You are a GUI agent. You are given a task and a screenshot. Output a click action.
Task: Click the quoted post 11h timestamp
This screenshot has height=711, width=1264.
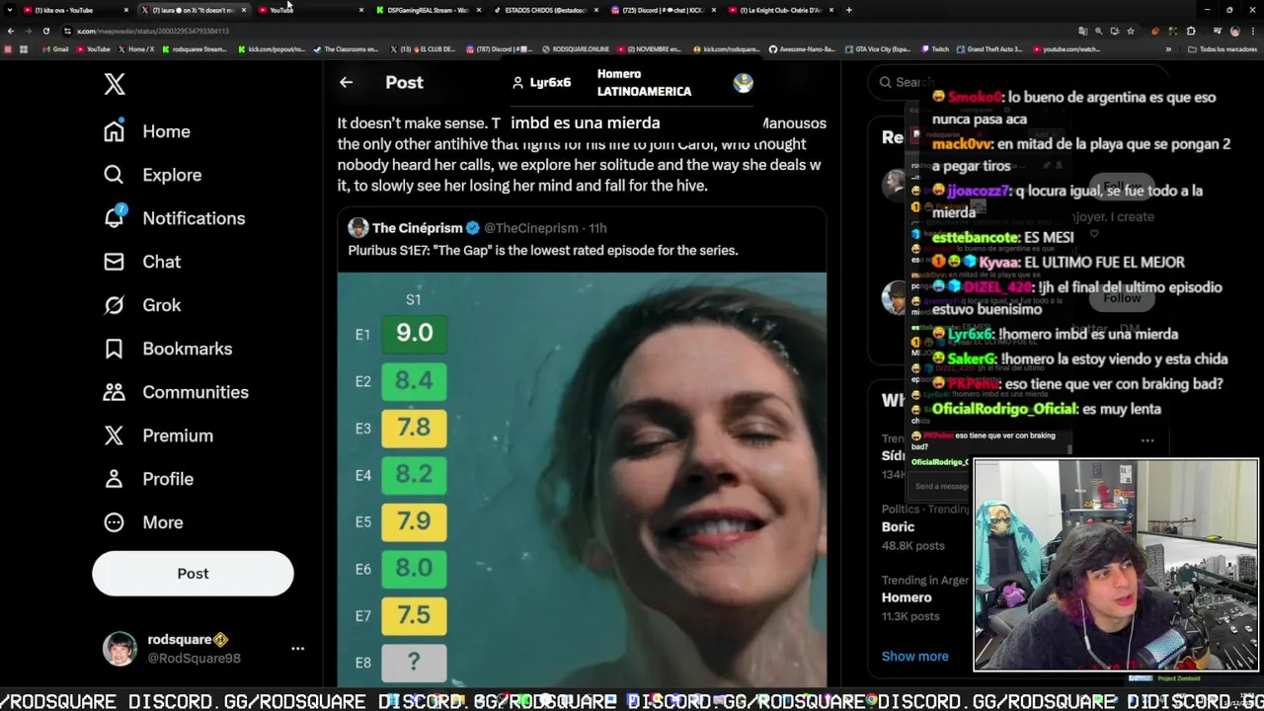(x=597, y=228)
